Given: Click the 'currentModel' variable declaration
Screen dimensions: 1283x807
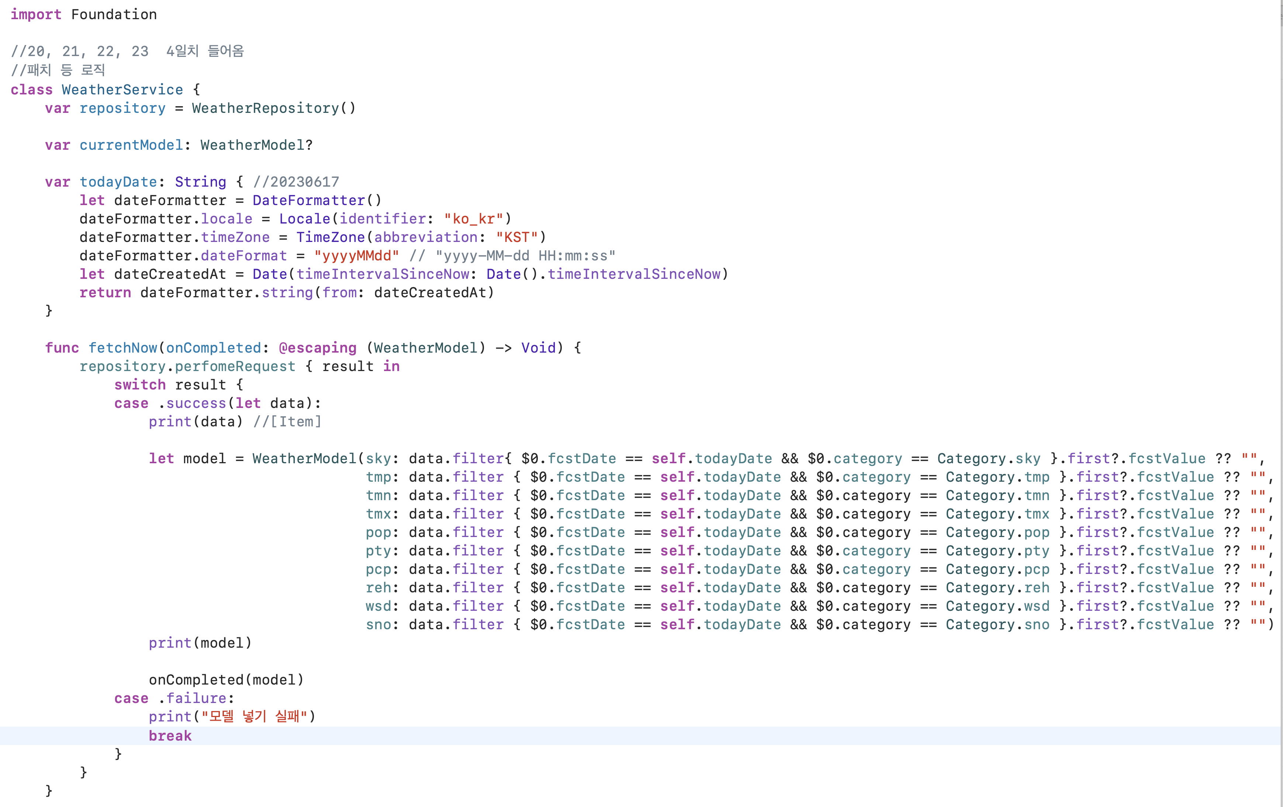Looking at the screenshot, I should pos(131,145).
